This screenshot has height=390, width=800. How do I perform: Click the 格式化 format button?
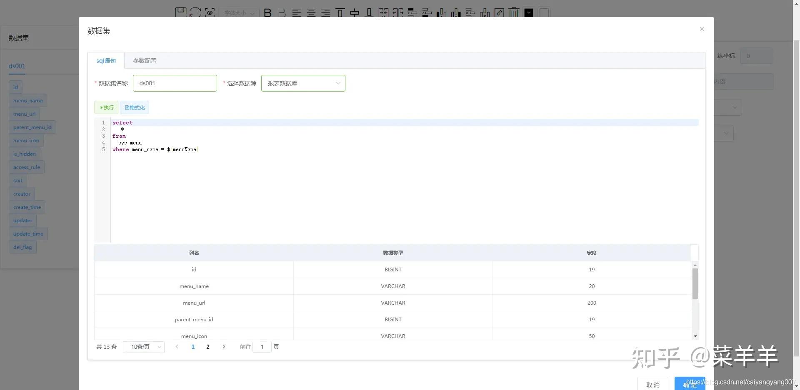pos(135,107)
